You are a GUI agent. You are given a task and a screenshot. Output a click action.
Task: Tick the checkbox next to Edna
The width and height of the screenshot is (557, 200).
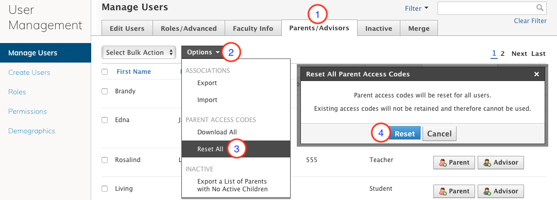pos(105,120)
